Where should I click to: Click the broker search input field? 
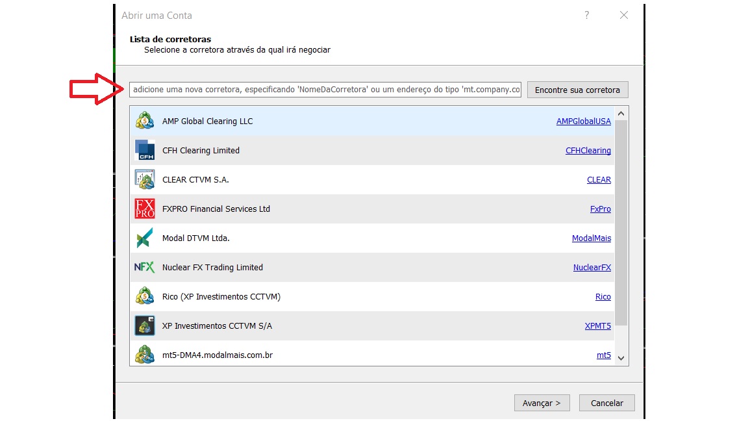pyautogui.click(x=325, y=90)
